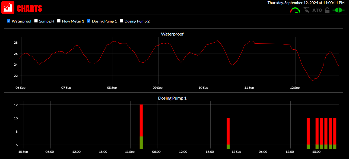Enable the Sump pH checkbox
The height and width of the screenshot is (159, 349).
point(36,21)
